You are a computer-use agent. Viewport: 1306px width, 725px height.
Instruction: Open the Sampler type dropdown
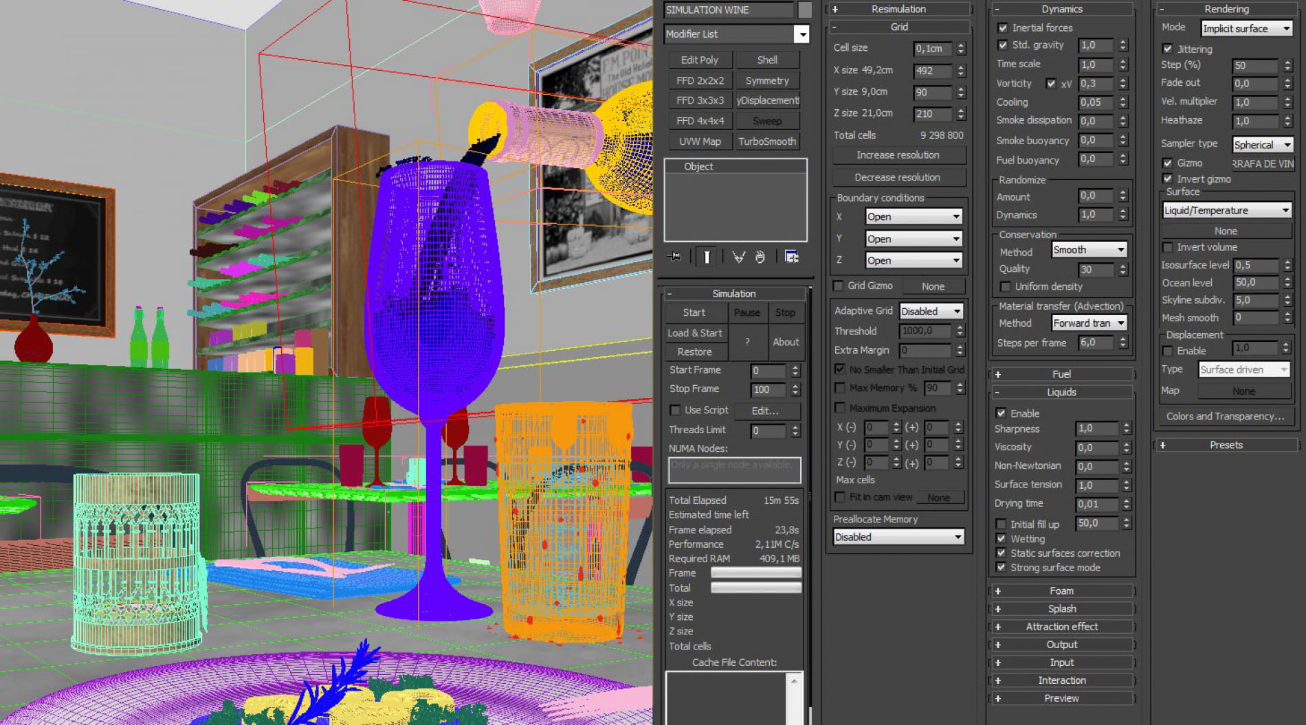(1262, 145)
